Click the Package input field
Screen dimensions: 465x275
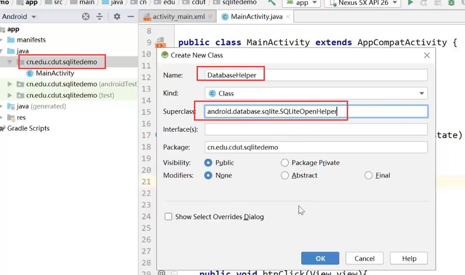coord(316,147)
